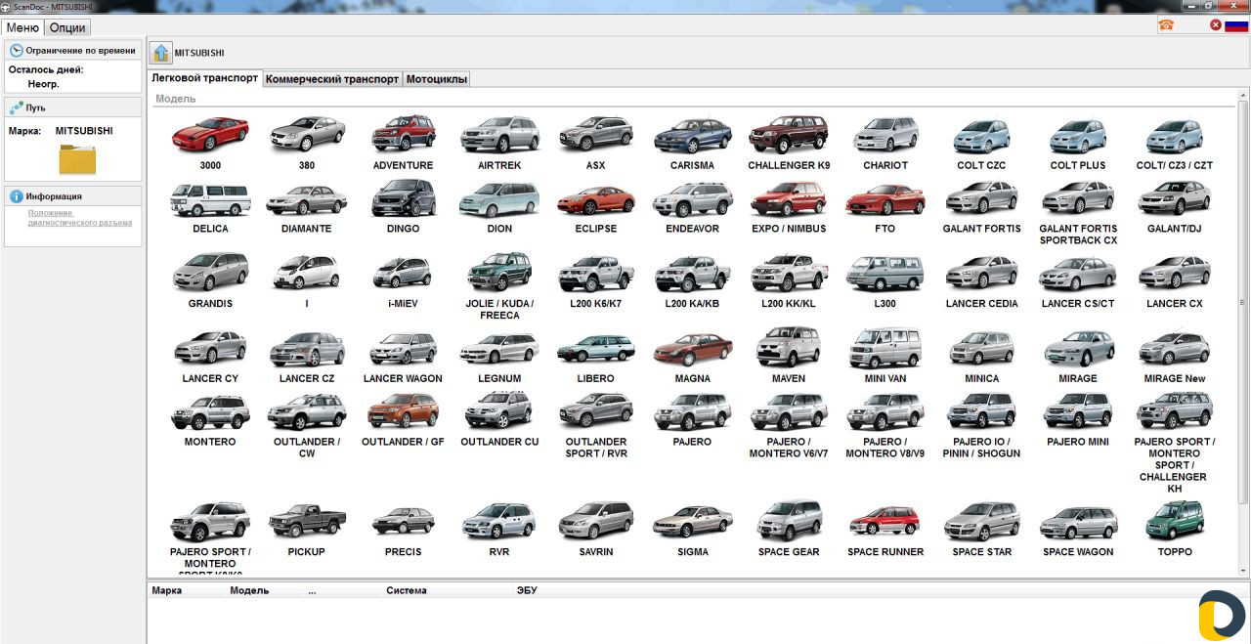1251x644 pixels.
Task: Choose the TOPPO green car
Action: [1175, 520]
